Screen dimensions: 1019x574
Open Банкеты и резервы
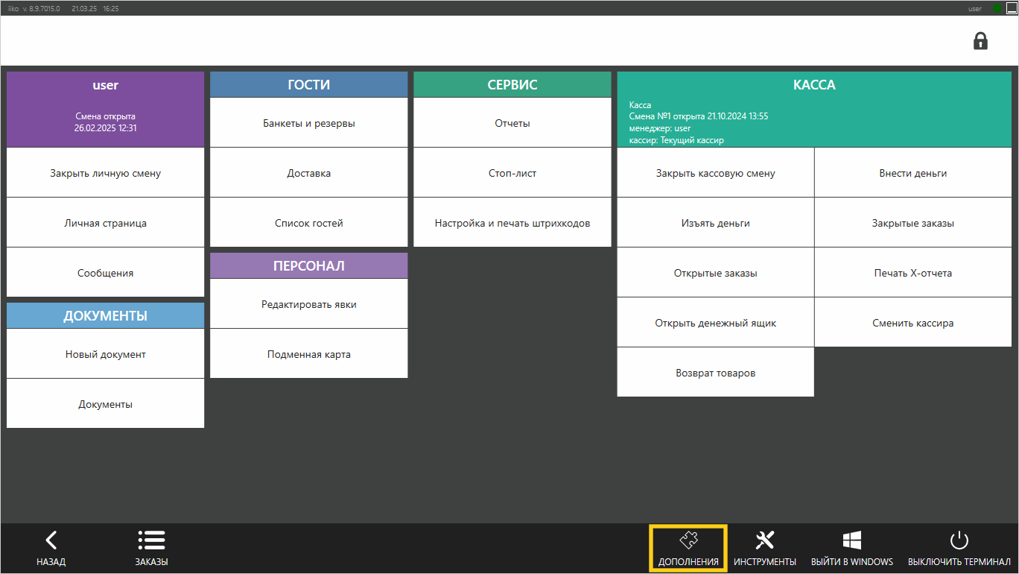tap(309, 123)
